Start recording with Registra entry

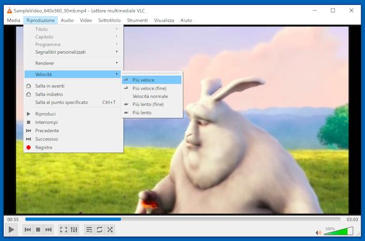tap(73, 148)
